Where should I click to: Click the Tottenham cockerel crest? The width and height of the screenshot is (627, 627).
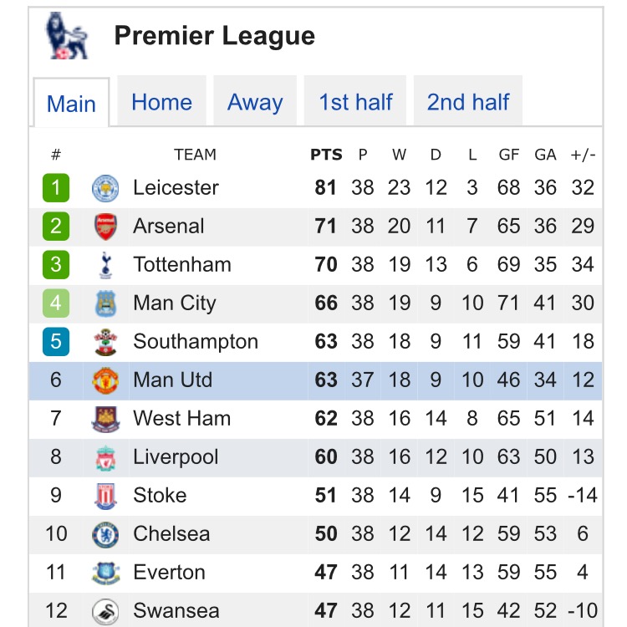105,265
